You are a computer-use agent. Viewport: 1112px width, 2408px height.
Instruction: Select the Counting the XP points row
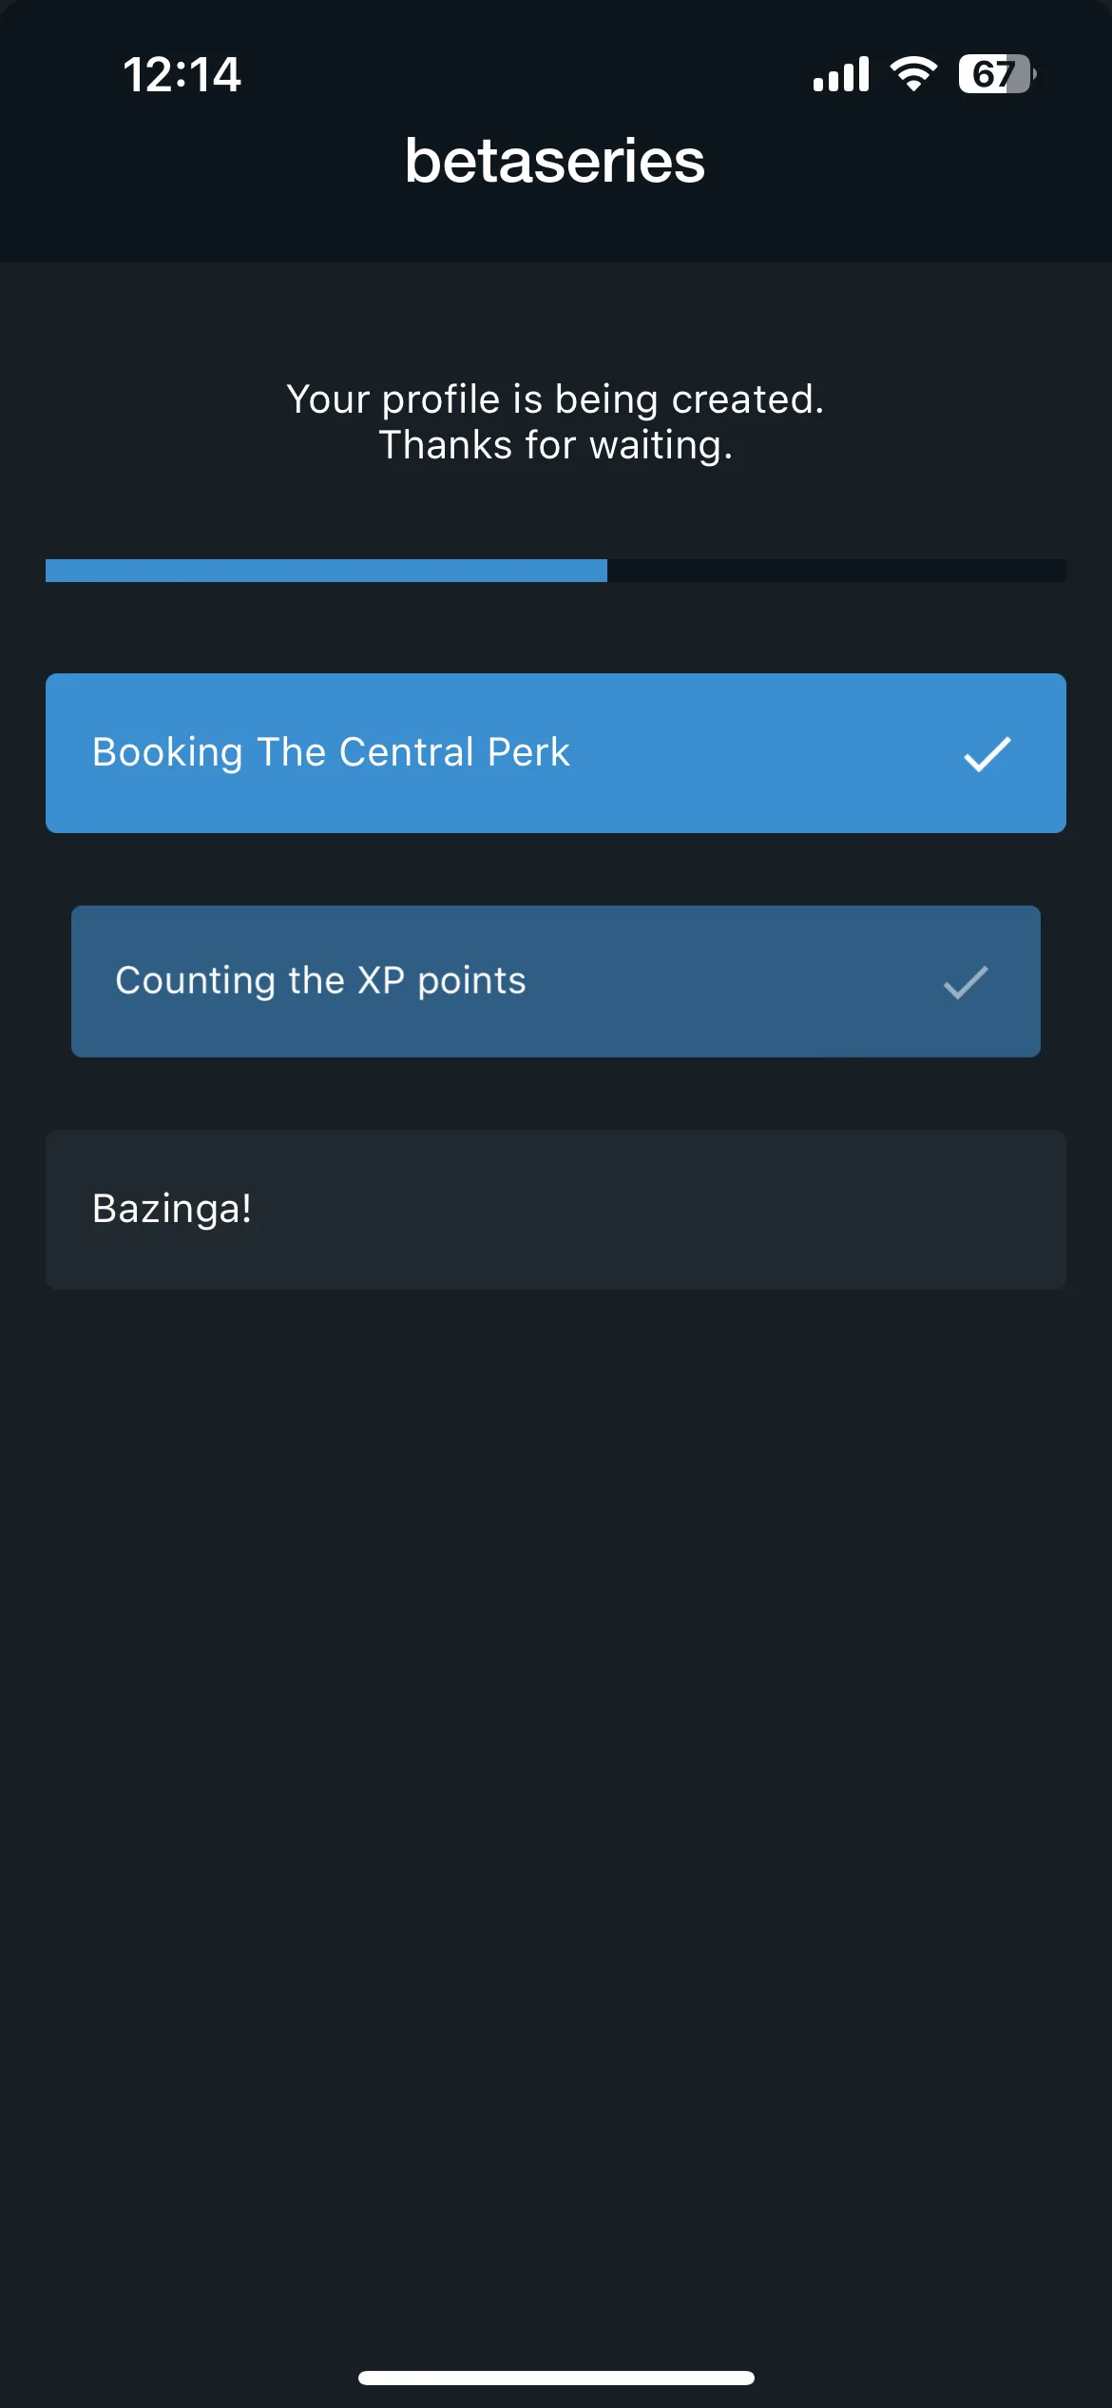pyautogui.click(x=556, y=981)
